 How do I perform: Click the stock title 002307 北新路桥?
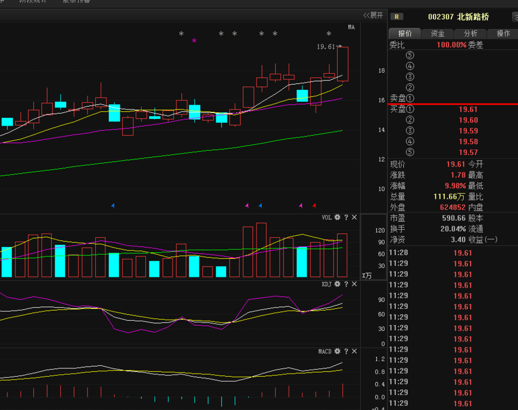pyautogui.click(x=458, y=17)
